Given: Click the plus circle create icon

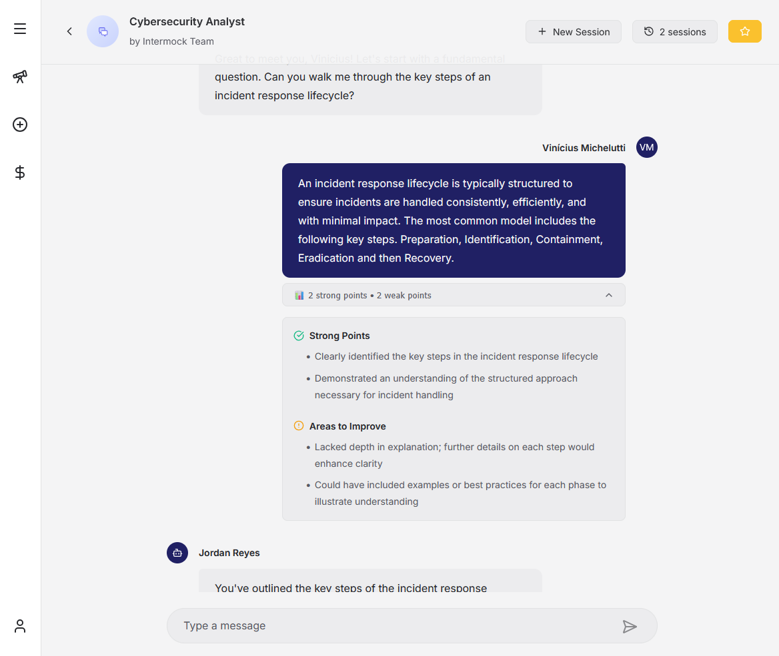Looking at the screenshot, I should (20, 125).
